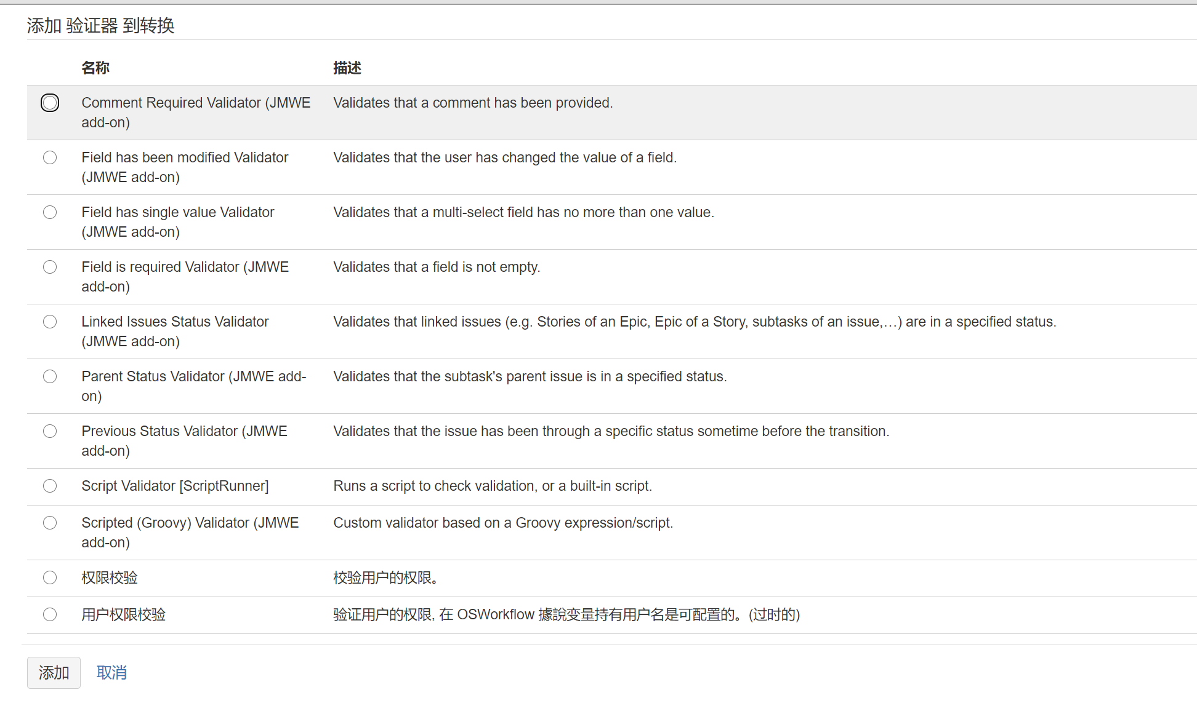Click the Script Validator [ScriptRunner] label
Image resolution: width=1197 pixels, height=706 pixels.
175,486
